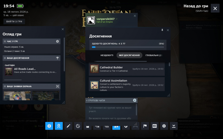The image size is (223, 139).
Task: Open vanpersik007 profile dropdown arrow
Action: (x=117, y=19)
